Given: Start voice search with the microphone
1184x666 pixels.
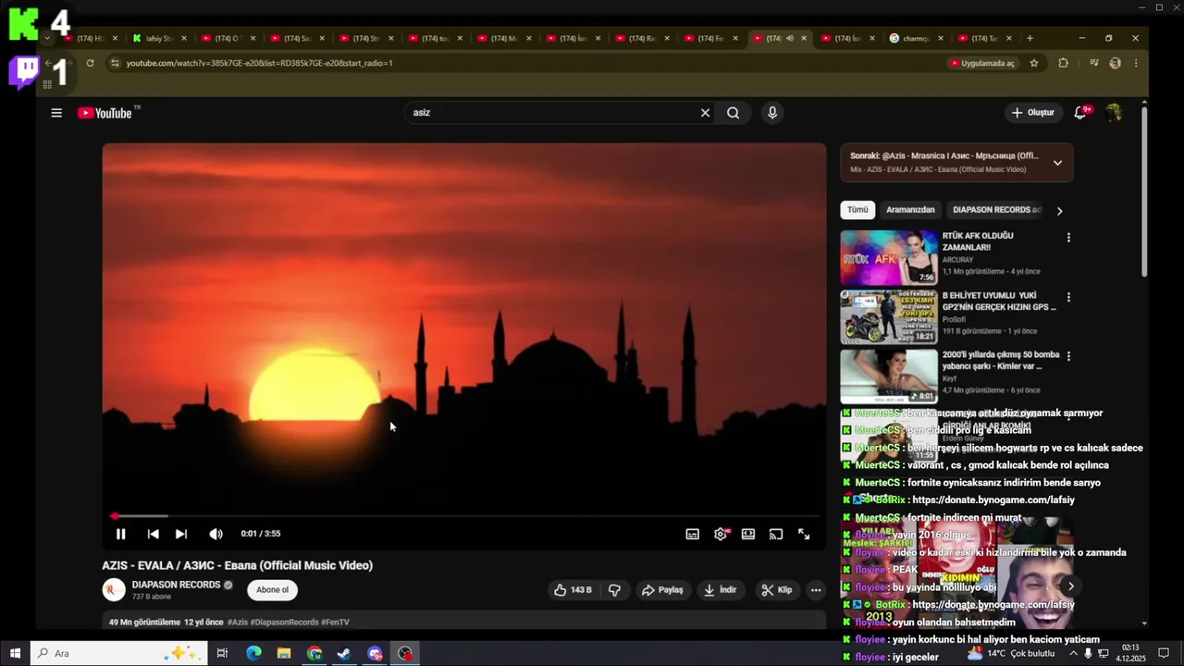Looking at the screenshot, I should [x=772, y=113].
